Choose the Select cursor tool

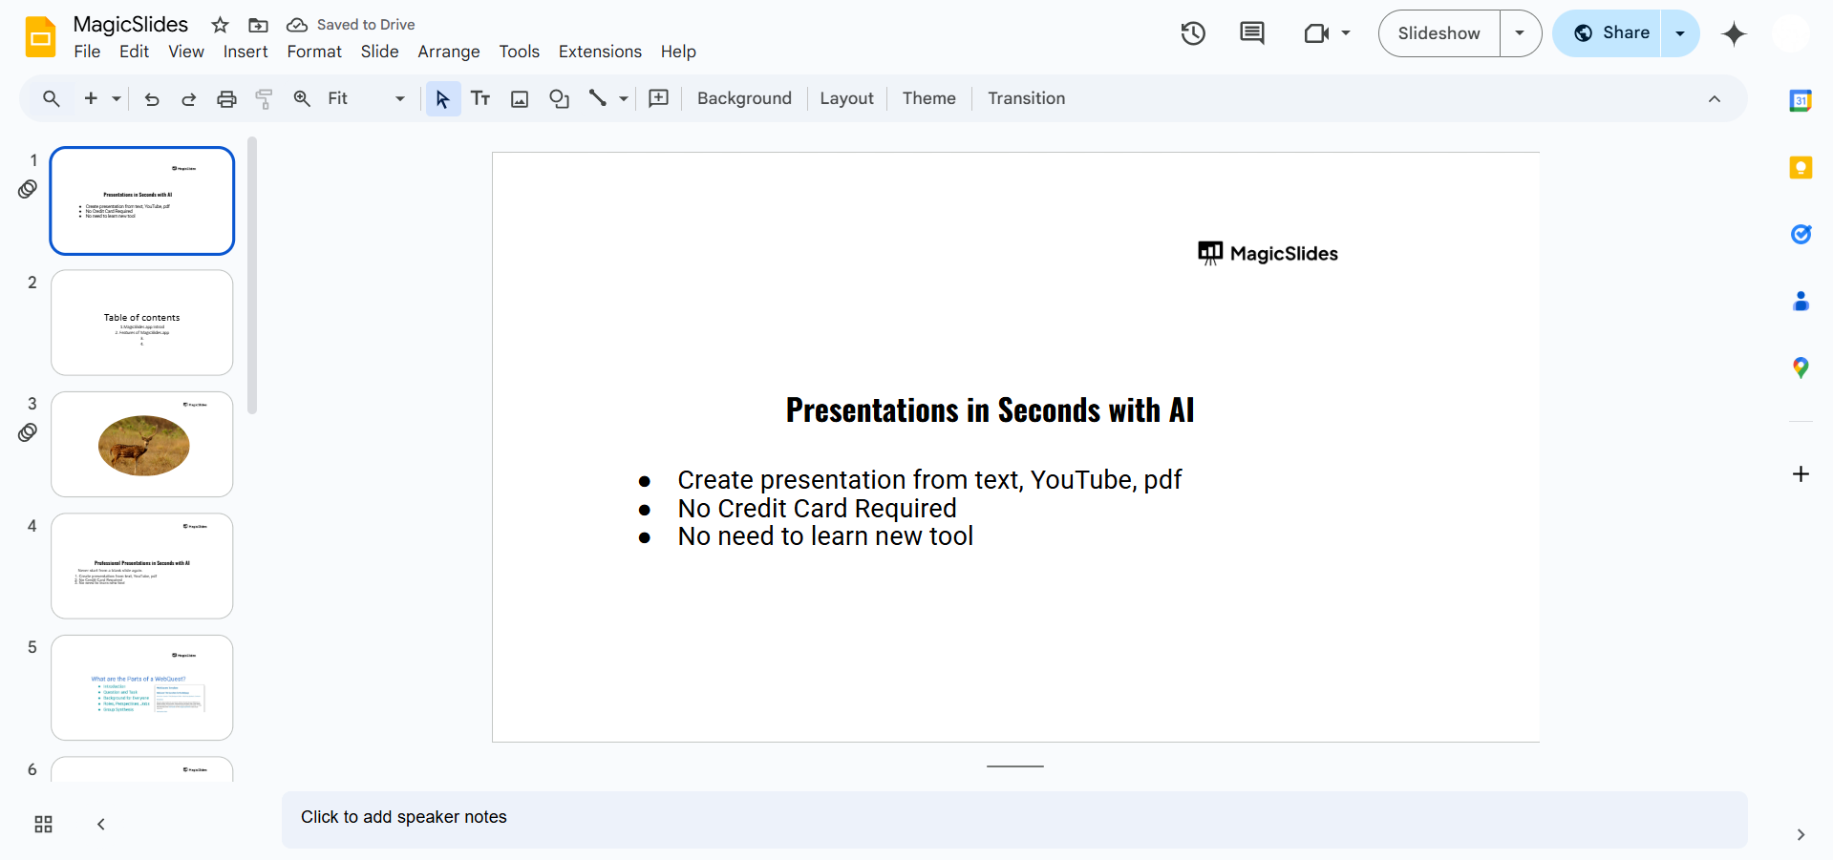click(x=443, y=98)
